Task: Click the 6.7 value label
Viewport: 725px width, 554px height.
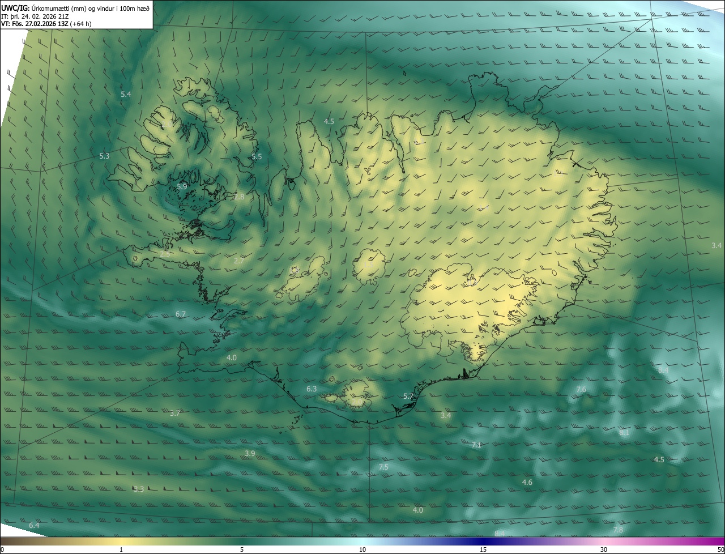Action: tap(181, 314)
